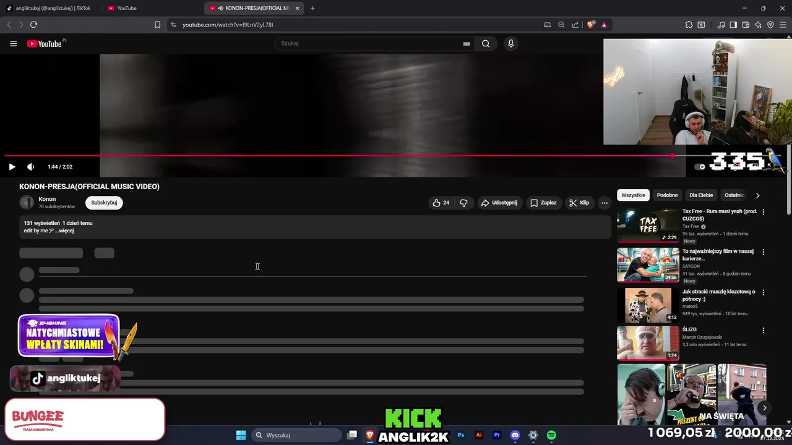Open the YouTube hamburger guide menu
This screenshot has height=445, width=792.
click(x=13, y=44)
